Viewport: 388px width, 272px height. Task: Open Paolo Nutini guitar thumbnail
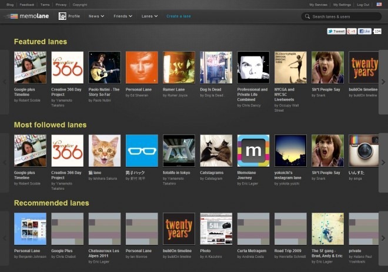coord(105,68)
